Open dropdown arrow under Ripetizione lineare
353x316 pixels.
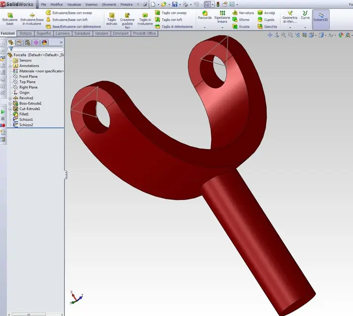pos(222,28)
